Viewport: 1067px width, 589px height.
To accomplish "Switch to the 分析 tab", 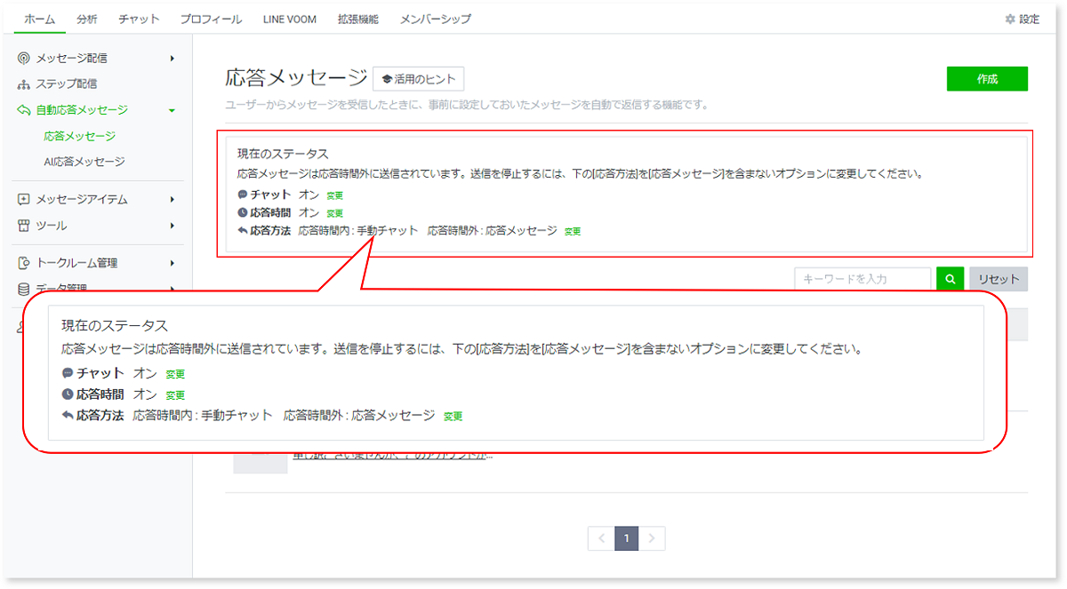I will coord(86,18).
